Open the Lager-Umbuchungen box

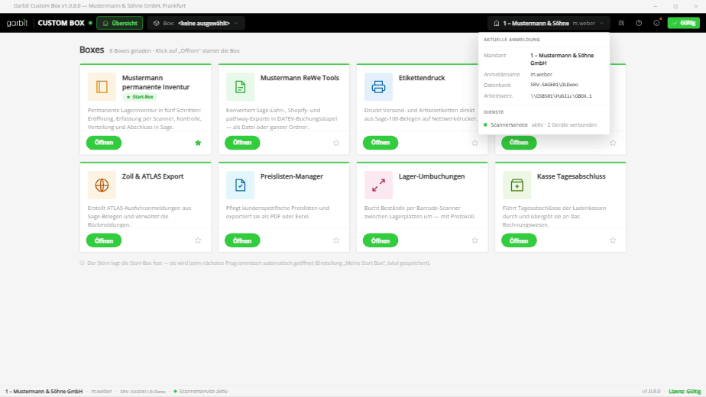[381, 240]
